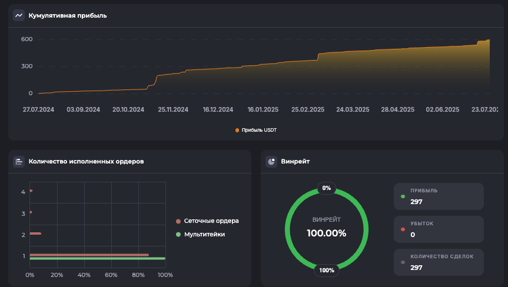Click the gray dot beside КОЛИЧЕСТВО СДЕЛОК
Screen dimensions: 508x287
click(x=403, y=262)
